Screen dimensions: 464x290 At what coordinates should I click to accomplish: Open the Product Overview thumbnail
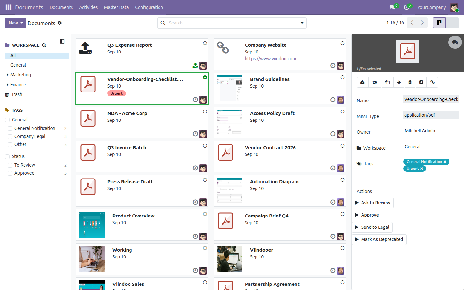click(x=92, y=225)
